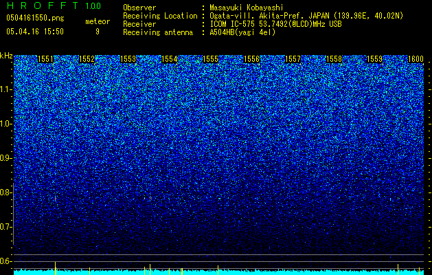Click the 0.8 frequency axis label
This screenshot has height=275, width=432.
point(5,192)
